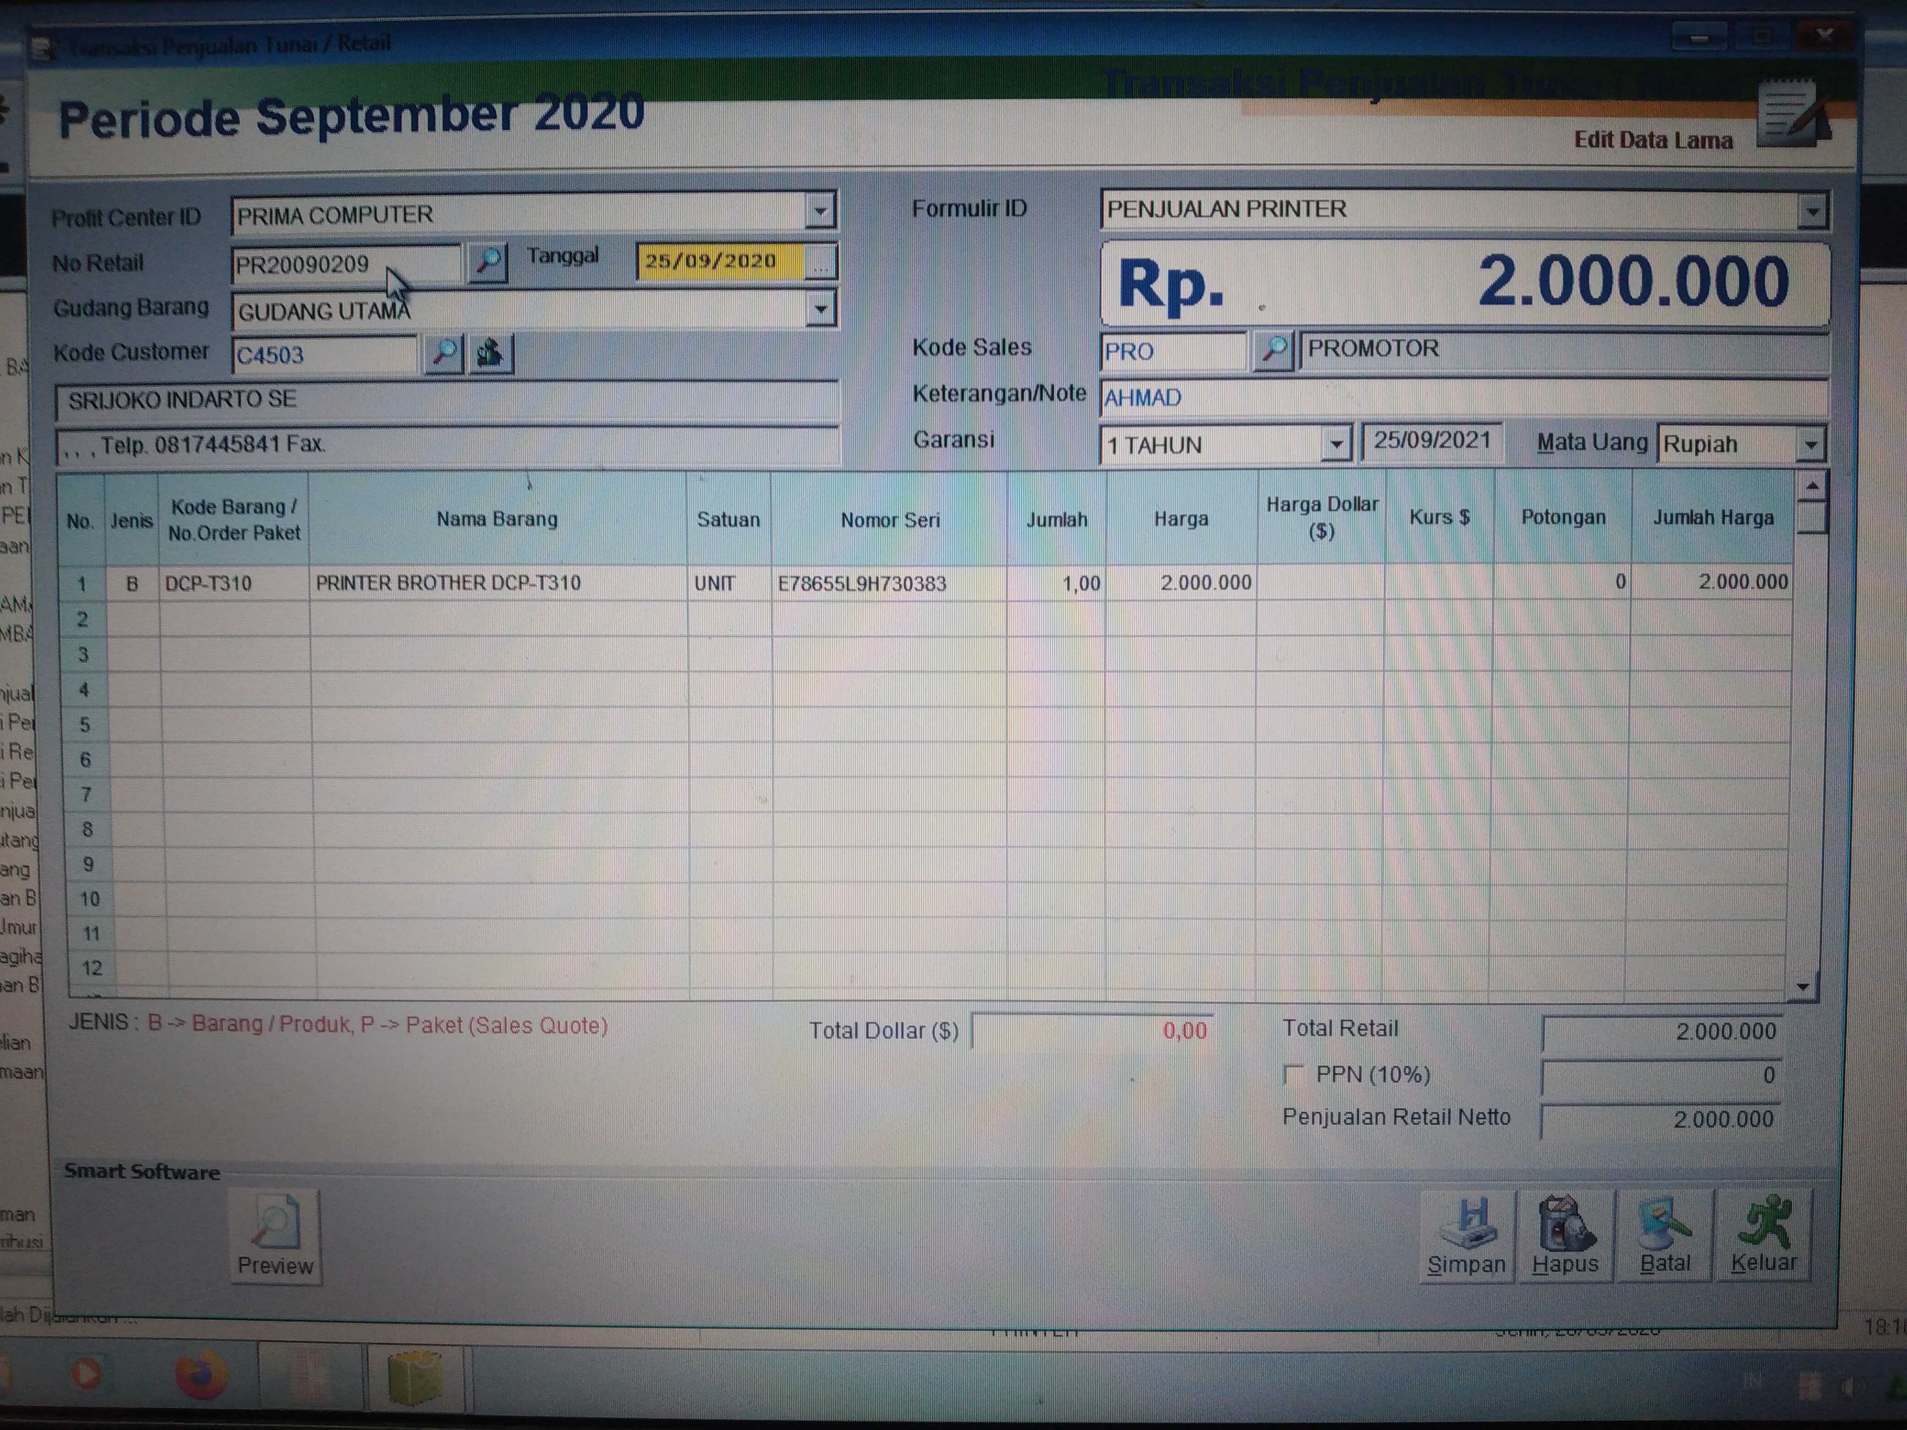Screen dimensions: 1907x1430
Task: Click the table scrollbar down arrow
Action: pyautogui.click(x=1802, y=987)
